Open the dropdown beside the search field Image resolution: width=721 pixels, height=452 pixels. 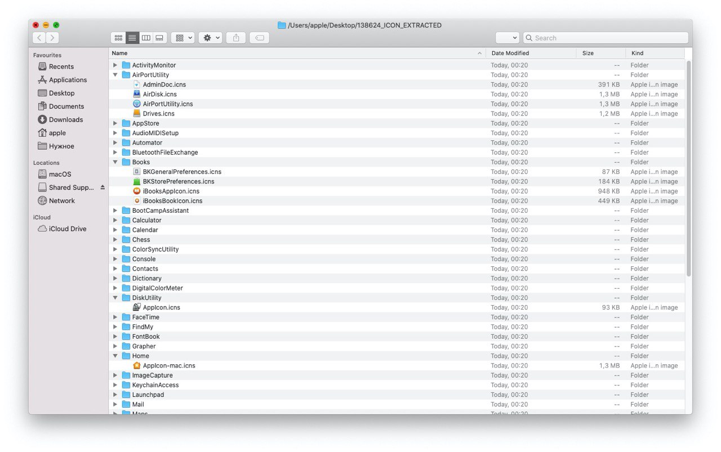click(507, 38)
